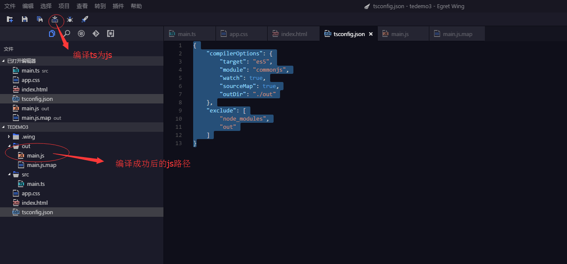567x264 pixels.
Task: Click the extensions bracket icon in sidebar
Action: [110, 33]
